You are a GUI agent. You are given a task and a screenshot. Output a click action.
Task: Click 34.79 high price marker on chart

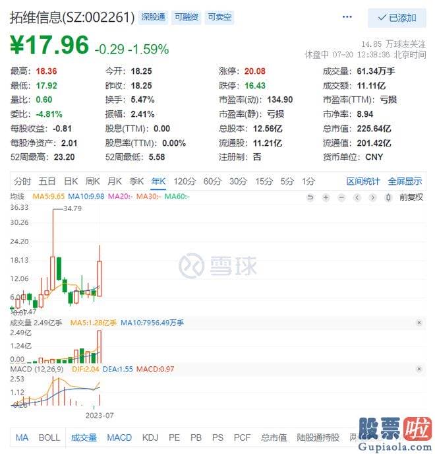point(72,209)
